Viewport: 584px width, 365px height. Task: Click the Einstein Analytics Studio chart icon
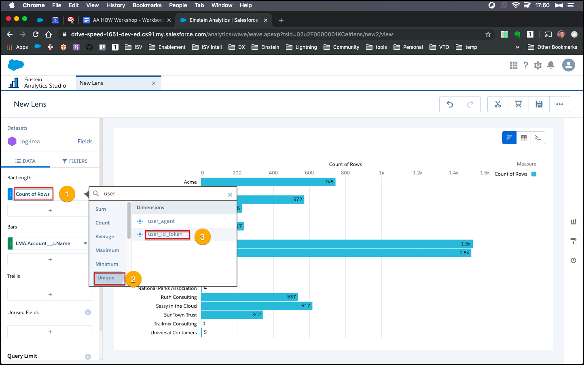14,83
